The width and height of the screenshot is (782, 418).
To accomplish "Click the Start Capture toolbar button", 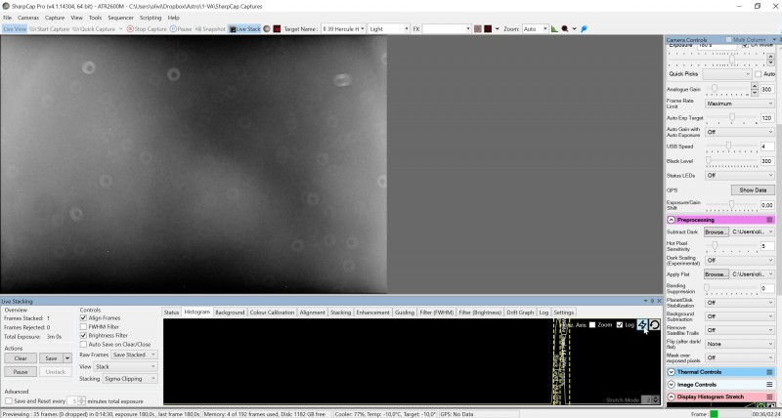I will (x=50, y=29).
